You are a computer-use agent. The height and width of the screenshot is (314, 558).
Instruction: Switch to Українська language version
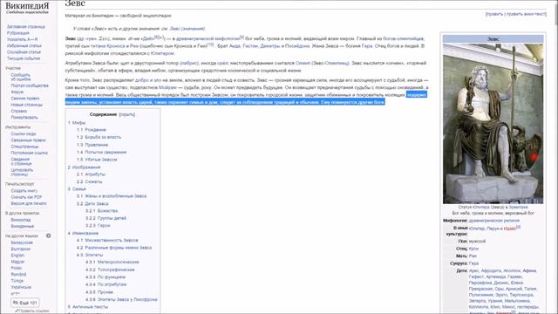[x=21, y=287]
